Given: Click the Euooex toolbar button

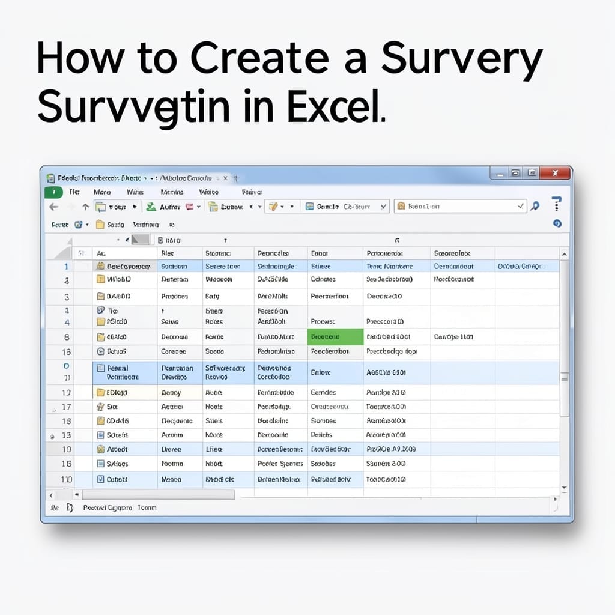Looking at the screenshot, I should (x=226, y=207).
